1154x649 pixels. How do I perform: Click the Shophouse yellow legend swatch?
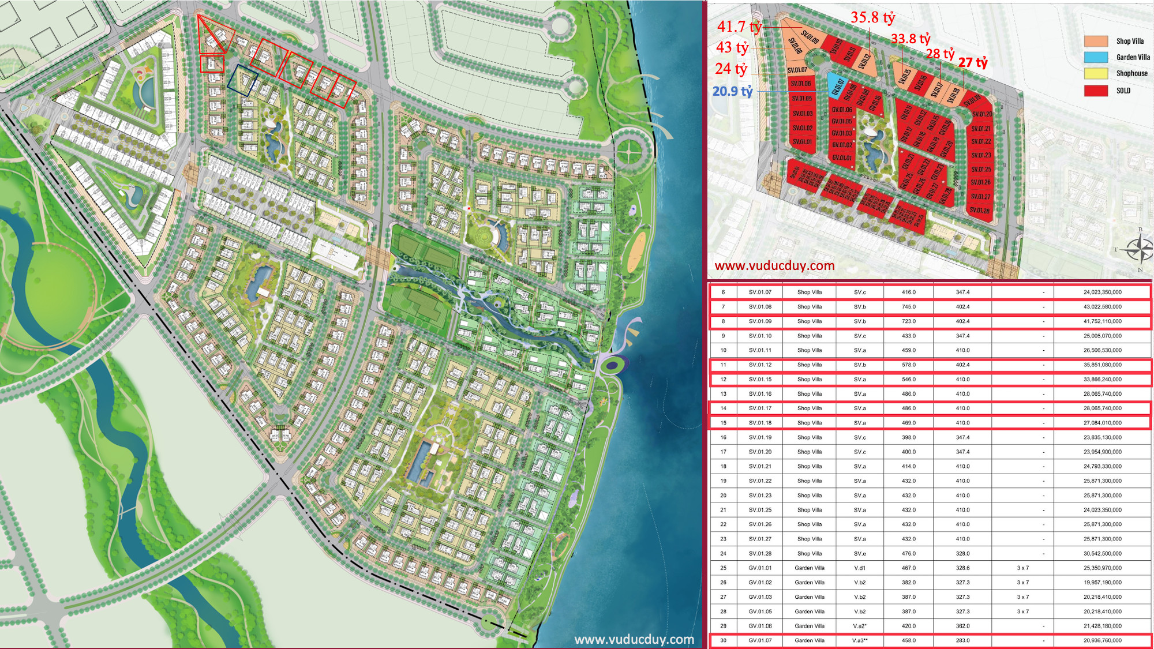tap(1096, 73)
